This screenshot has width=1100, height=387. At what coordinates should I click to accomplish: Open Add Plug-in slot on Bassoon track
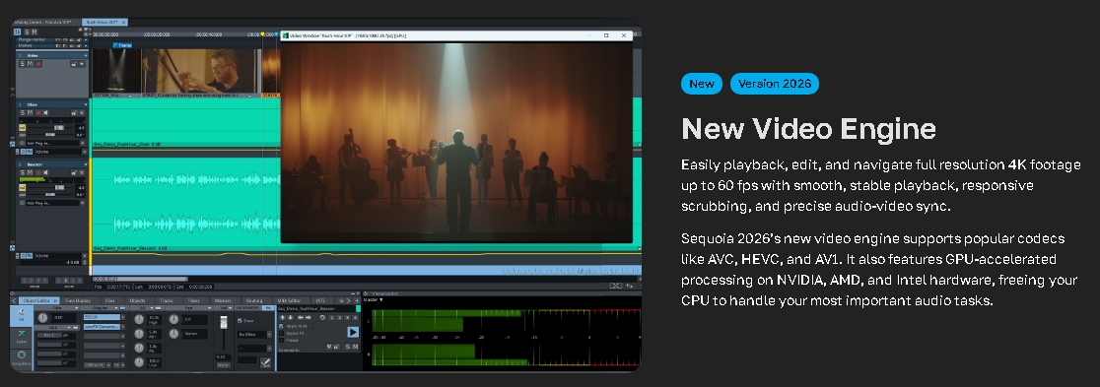click(52, 203)
